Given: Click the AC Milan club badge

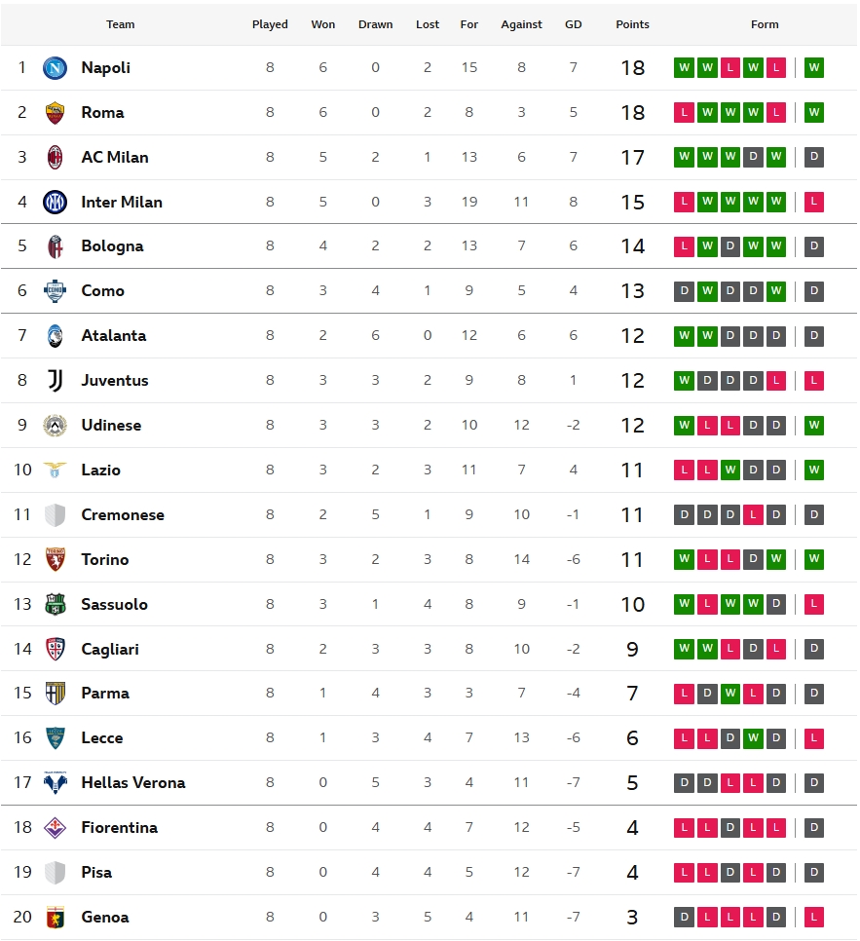Looking at the screenshot, I should (x=55, y=158).
